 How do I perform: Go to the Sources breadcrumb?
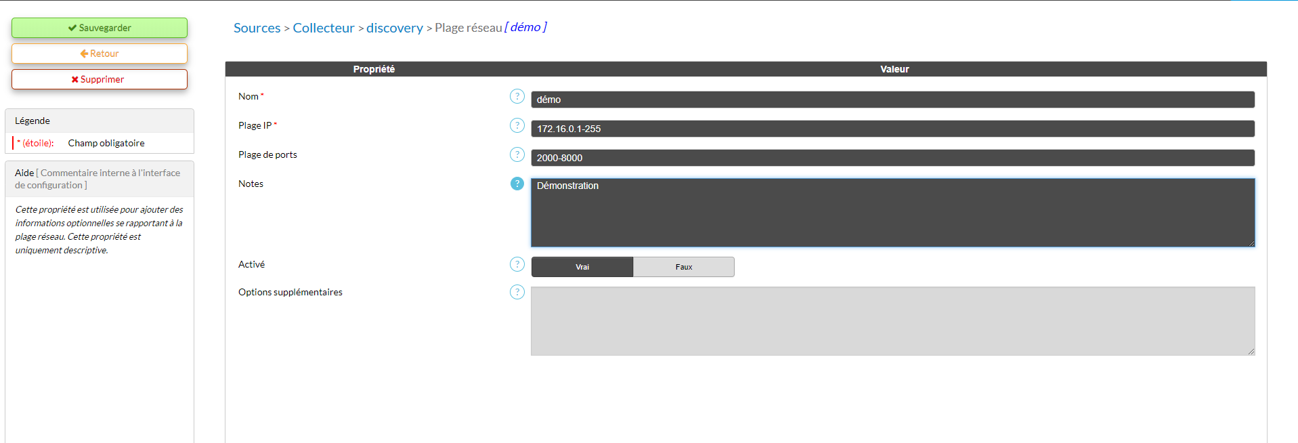pyautogui.click(x=257, y=28)
